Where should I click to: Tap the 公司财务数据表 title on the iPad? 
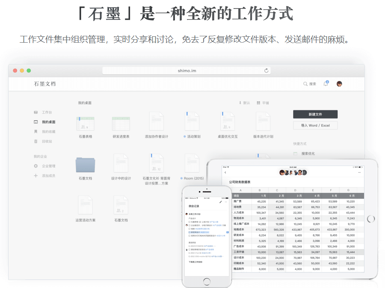coord(240,182)
